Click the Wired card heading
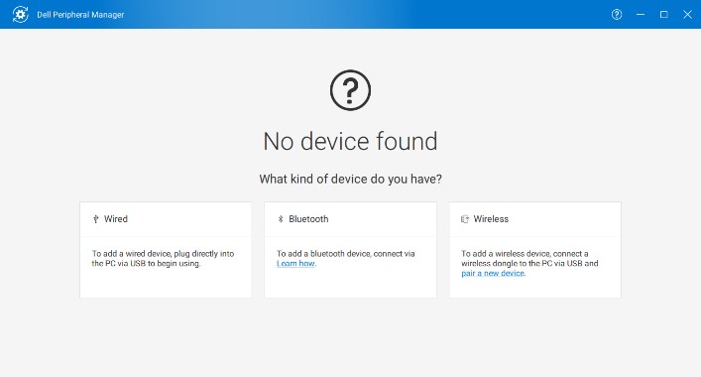 pos(116,219)
